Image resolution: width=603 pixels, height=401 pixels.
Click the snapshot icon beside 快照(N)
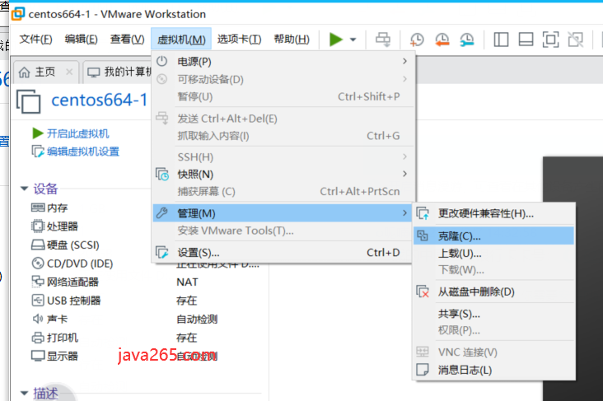[162, 175]
